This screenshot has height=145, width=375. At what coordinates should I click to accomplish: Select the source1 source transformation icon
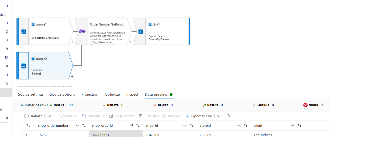[x=23, y=31]
